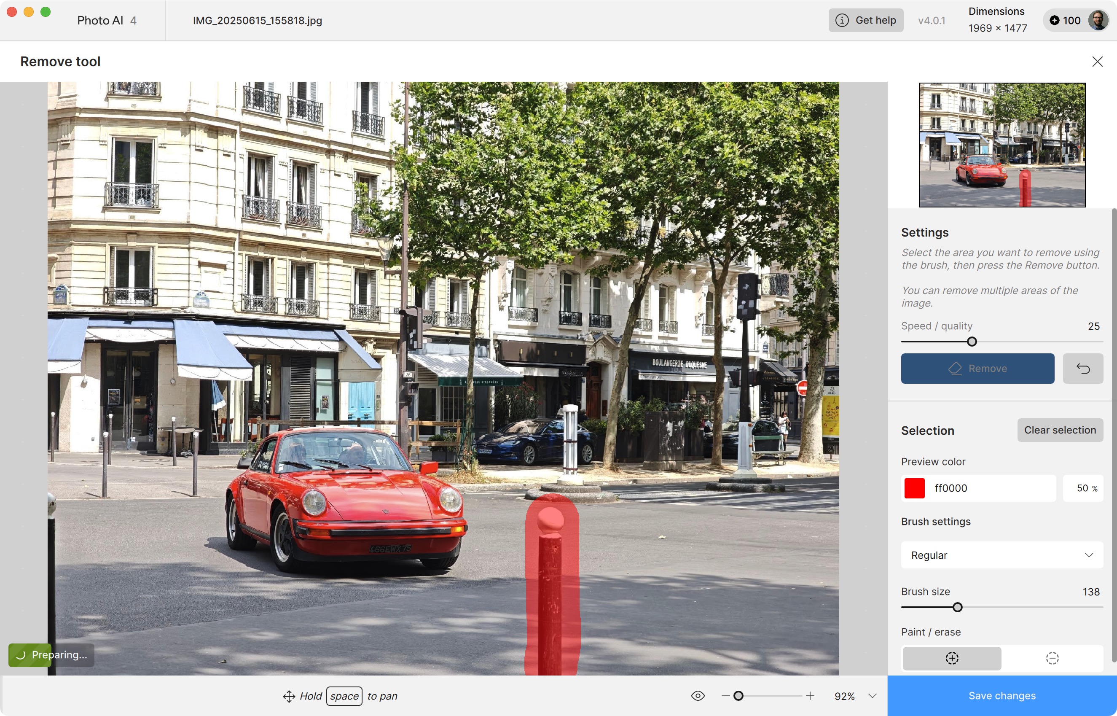Click the image navigator thumbnail

click(x=1002, y=145)
